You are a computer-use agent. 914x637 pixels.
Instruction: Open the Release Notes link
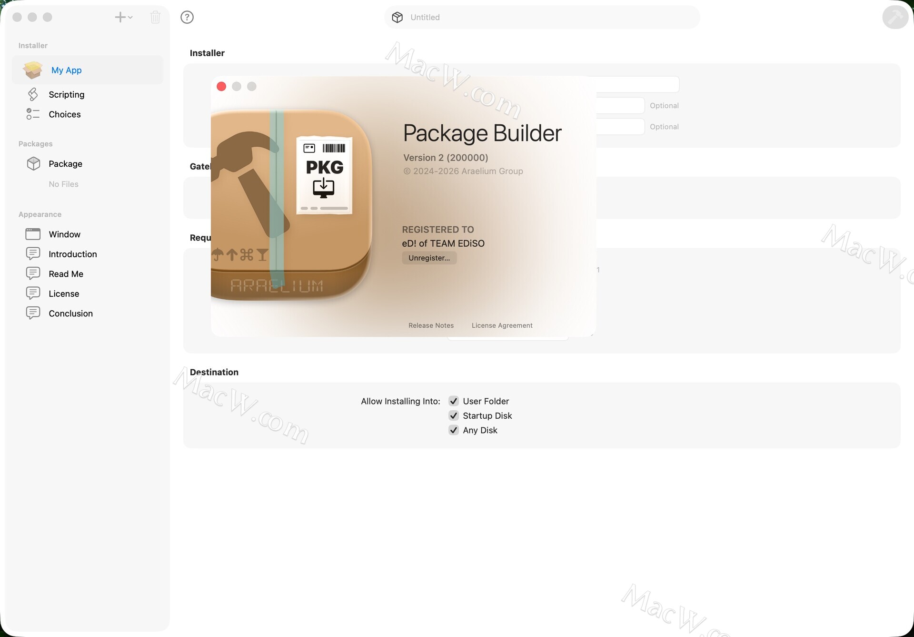click(431, 325)
